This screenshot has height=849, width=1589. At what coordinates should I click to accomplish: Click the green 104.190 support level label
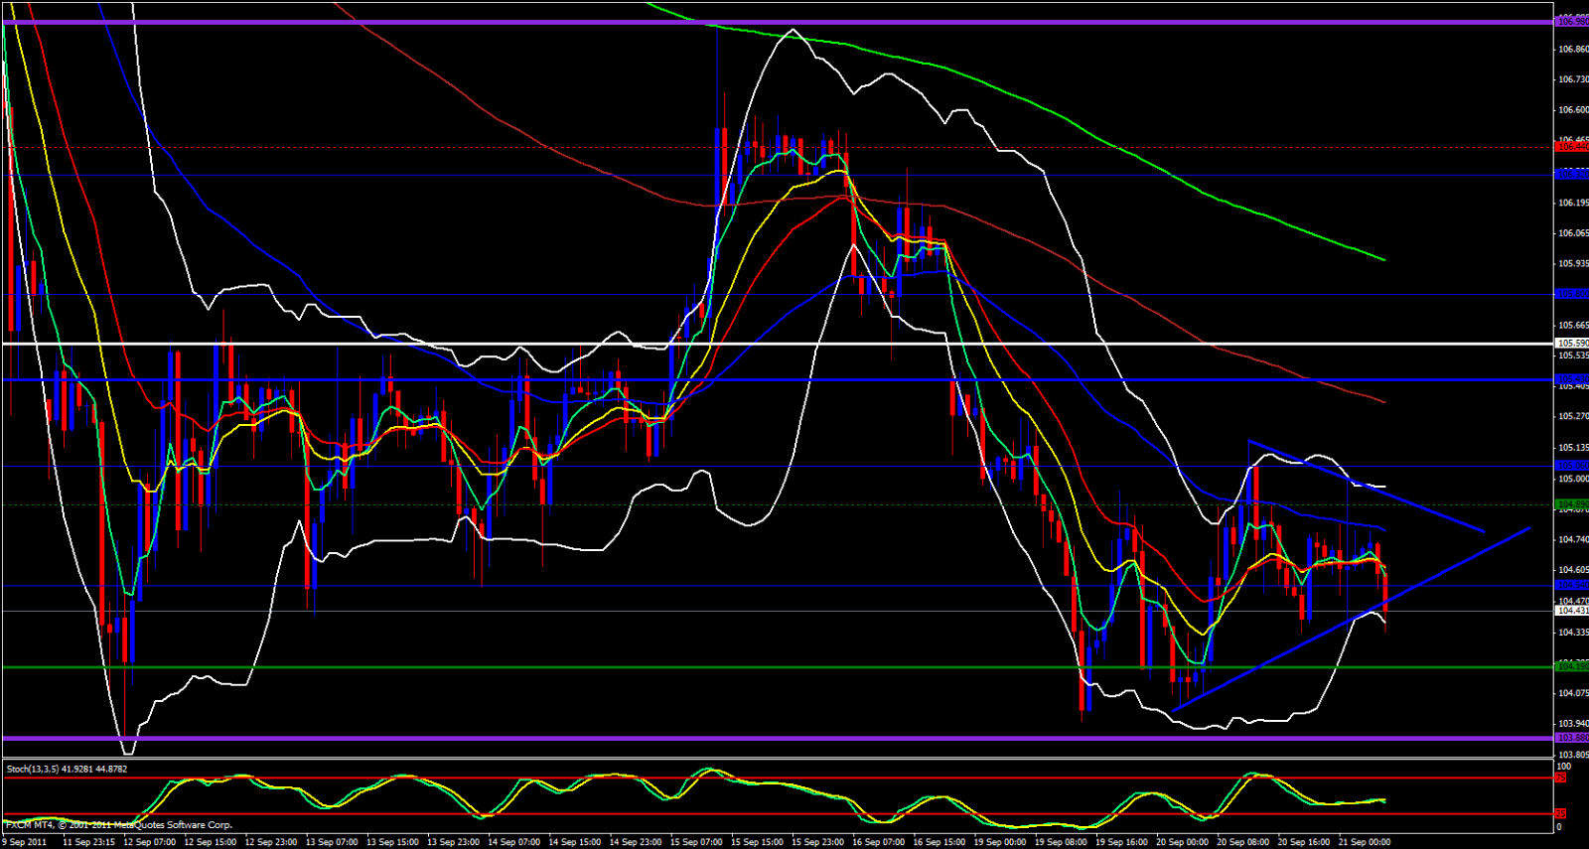1571,666
